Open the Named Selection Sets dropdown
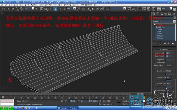The width and height of the screenshot is (177, 110). point(124,8)
